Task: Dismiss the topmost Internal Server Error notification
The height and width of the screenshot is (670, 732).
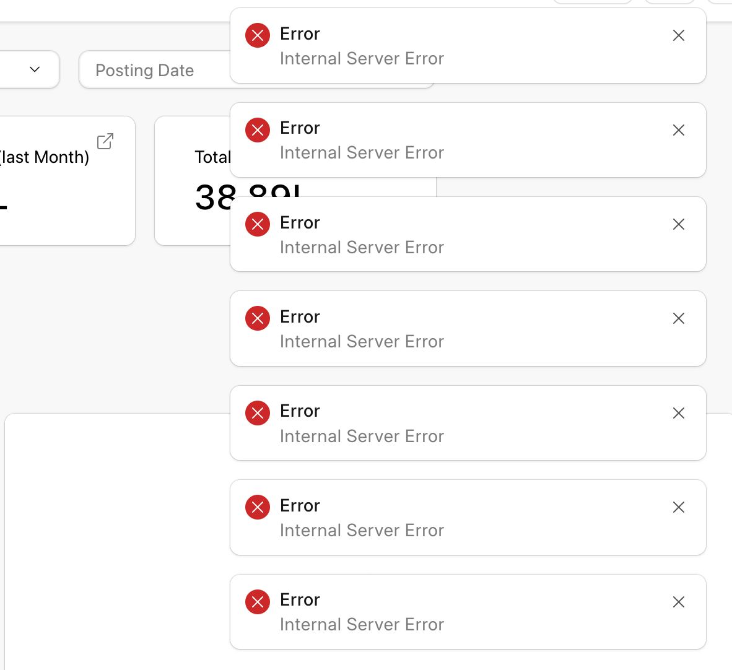Action: (x=679, y=36)
